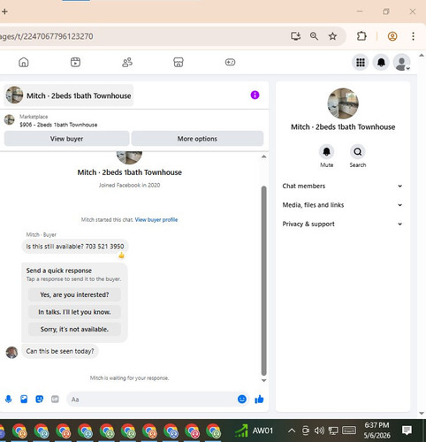Mute this conversation with the bell icon

(326, 152)
